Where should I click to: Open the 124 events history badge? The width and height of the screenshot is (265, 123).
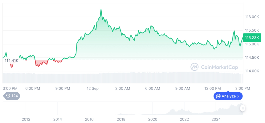coord(12,96)
